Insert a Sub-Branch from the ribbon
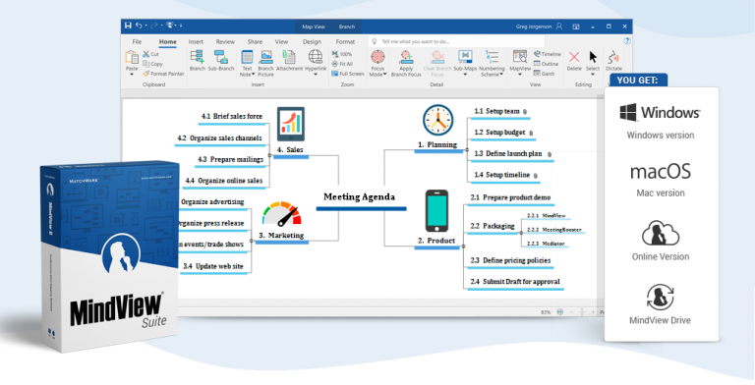755x385 pixels. 221,57
